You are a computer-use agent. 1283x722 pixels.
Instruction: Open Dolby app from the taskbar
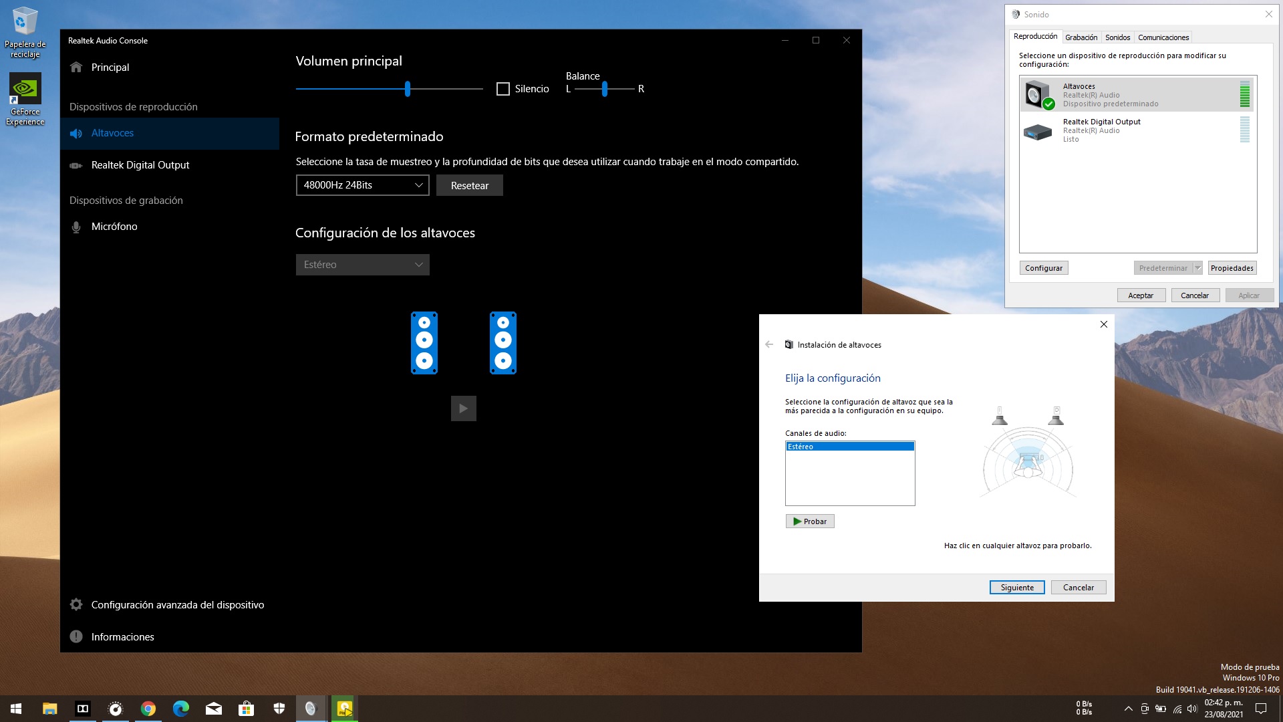(x=83, y=709)
